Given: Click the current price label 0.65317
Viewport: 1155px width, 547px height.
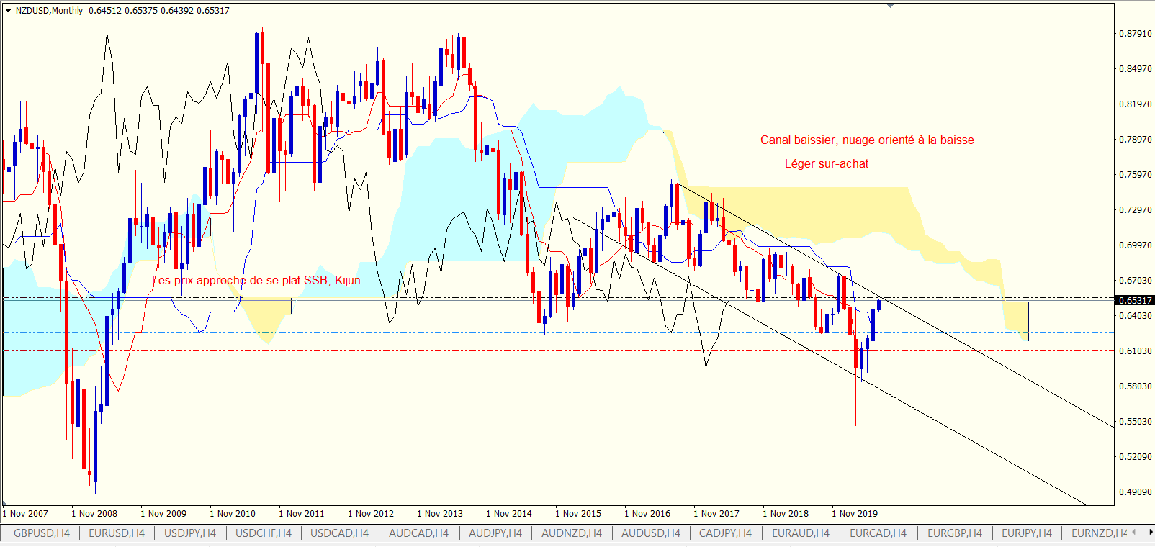Looking at the screenshot, I should click(1135, 301).
